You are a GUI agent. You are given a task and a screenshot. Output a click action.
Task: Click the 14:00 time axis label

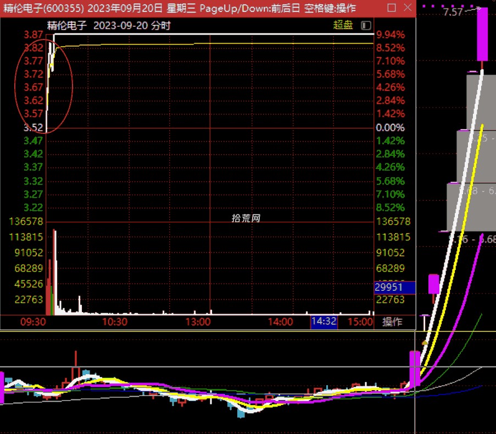[x=280, y=322]
